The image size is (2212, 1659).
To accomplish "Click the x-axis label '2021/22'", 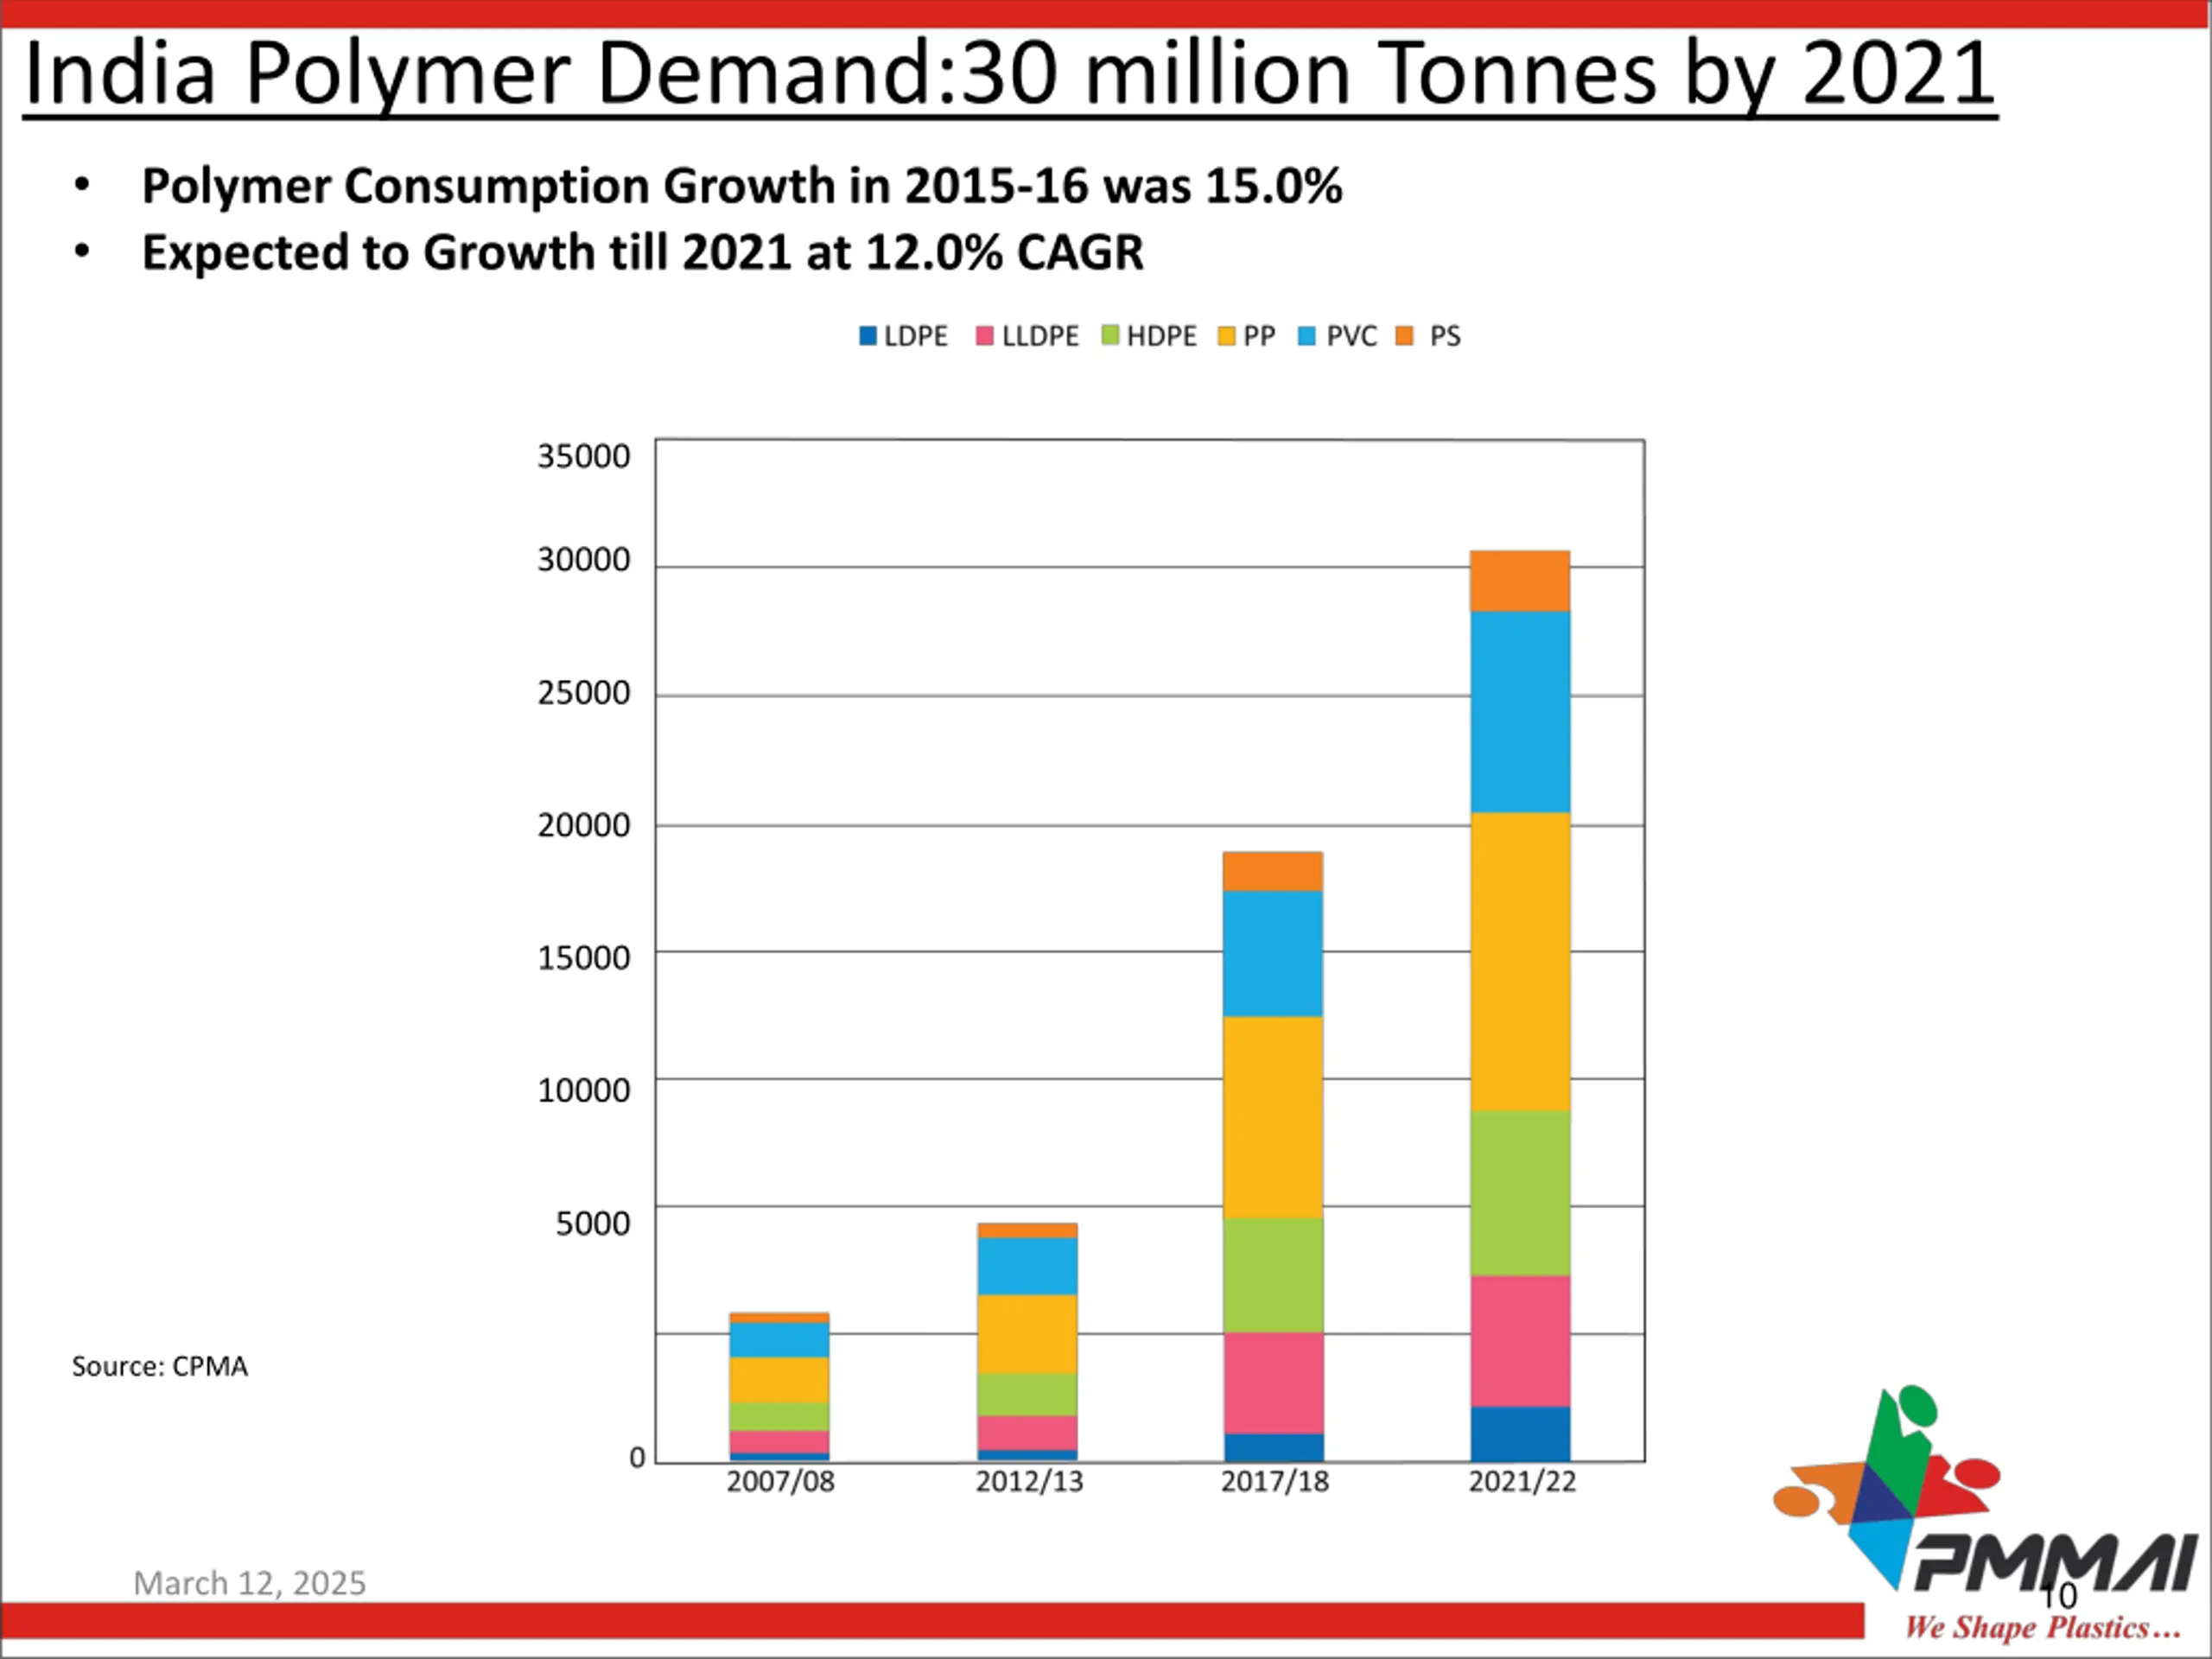I will click(x=1522, y=1482).
